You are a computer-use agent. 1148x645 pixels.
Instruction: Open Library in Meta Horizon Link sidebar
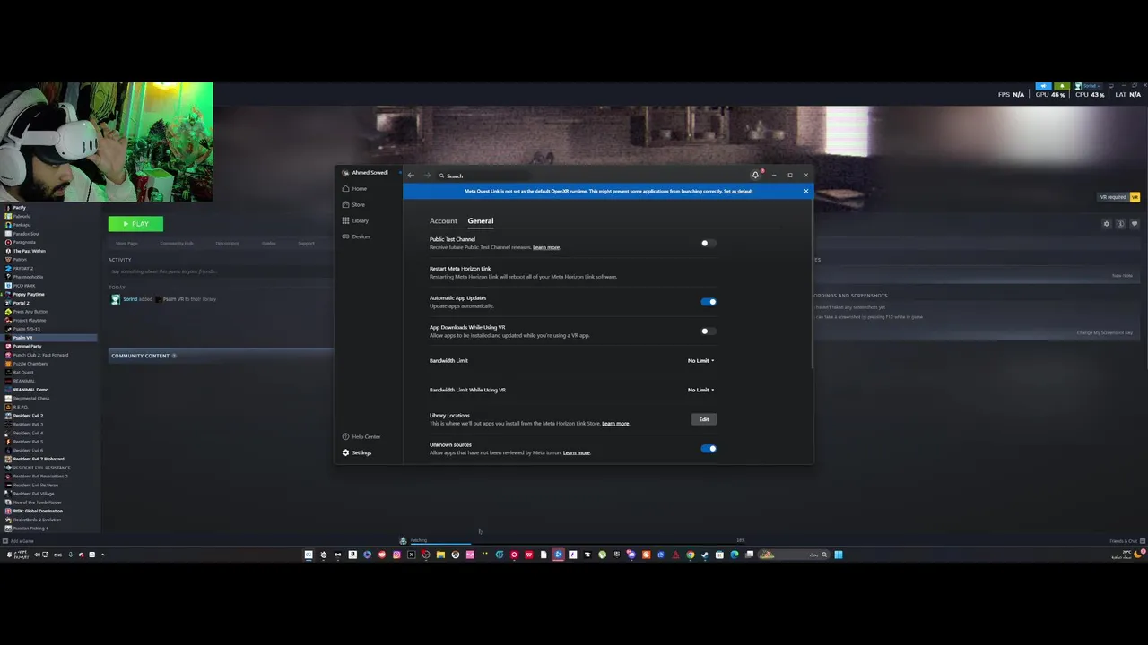pyautogui.click(x=355, y=220)
